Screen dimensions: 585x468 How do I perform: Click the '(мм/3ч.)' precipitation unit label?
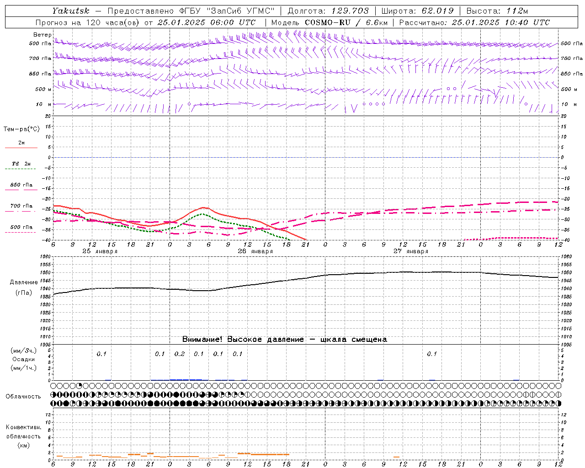click(24, 351)
